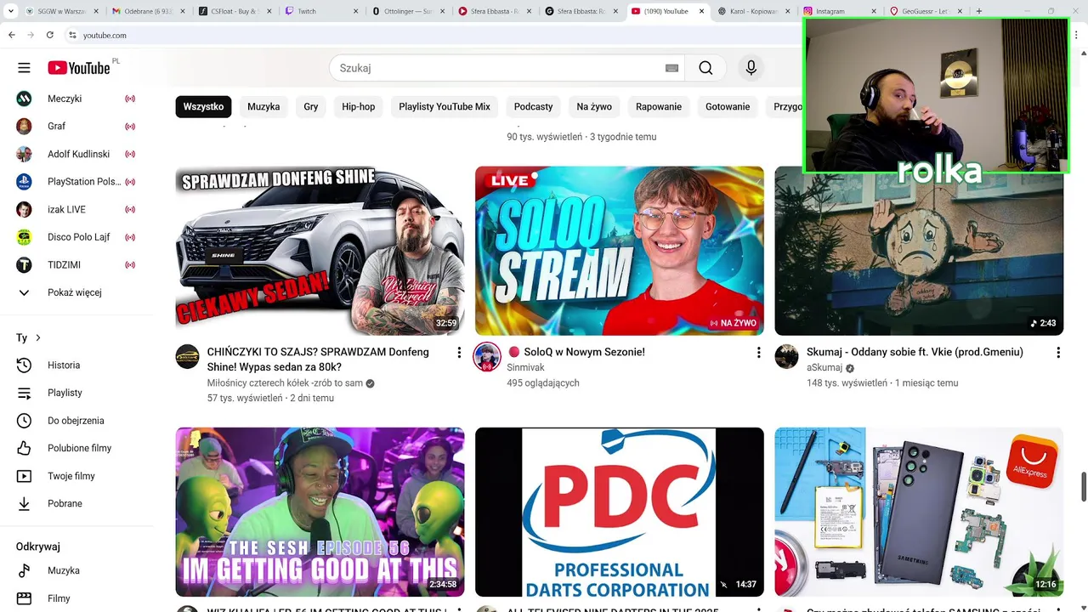This screenshot has height=612, width=1088.
Task: Open the Meczyki channel subscription
Action: 76,99
